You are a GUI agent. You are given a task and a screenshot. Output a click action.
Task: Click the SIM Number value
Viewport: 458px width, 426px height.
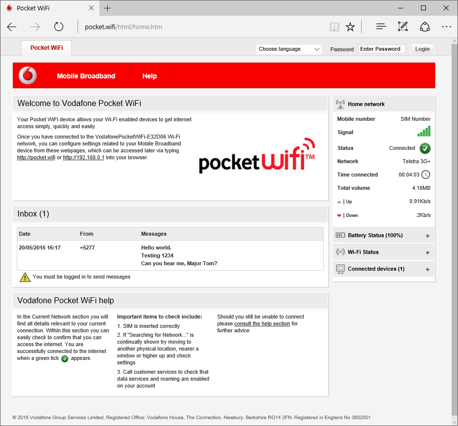(416, 119)
